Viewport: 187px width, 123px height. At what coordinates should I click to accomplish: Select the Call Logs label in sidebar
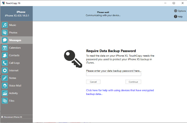tap(14, 63)
